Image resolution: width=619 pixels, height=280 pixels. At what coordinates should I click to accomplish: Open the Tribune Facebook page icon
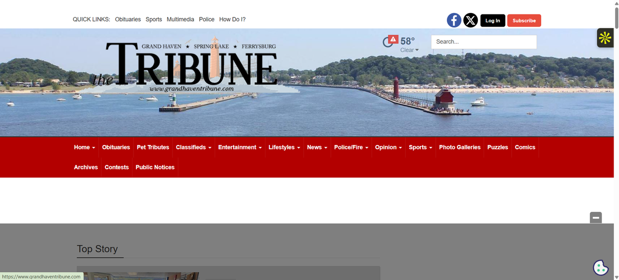[x=454, y=20]
